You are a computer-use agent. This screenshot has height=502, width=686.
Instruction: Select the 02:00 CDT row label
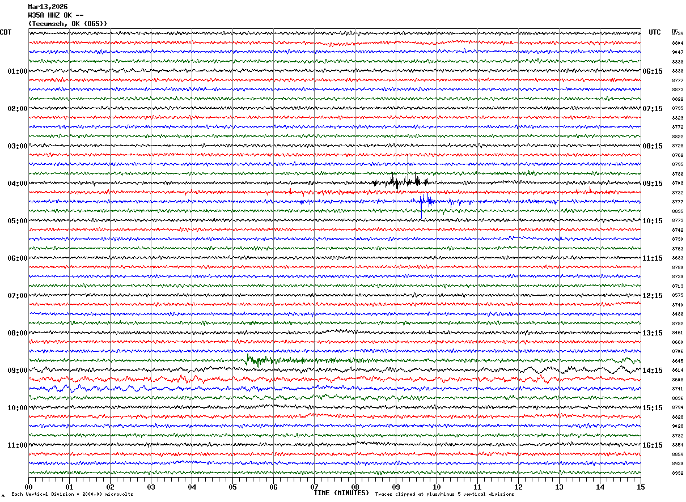(x=18, y=109)
